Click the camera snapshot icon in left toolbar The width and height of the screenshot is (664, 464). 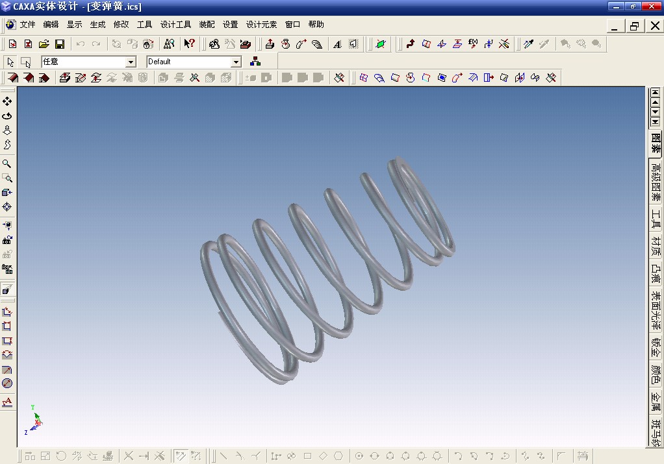[7, 240]
